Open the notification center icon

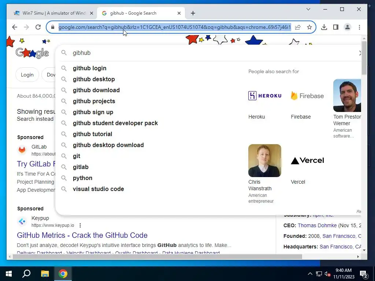point(364,274)
